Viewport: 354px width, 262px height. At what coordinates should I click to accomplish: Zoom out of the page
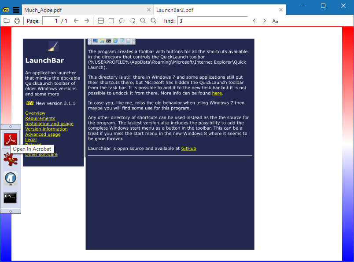coord(143,20)
